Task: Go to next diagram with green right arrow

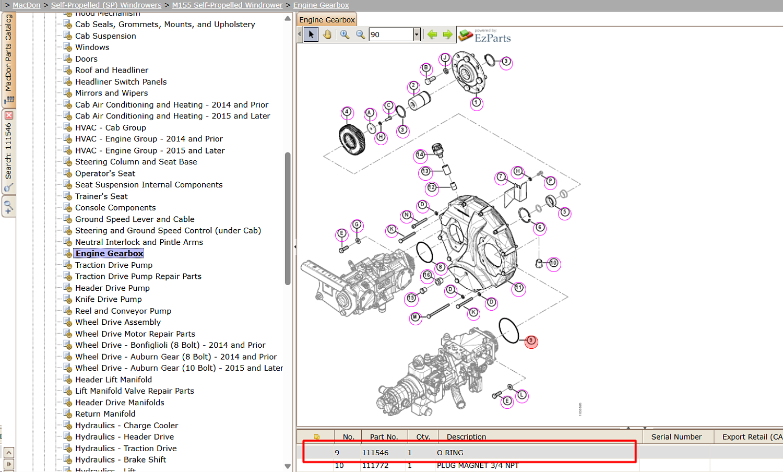Action: point(448,34)
